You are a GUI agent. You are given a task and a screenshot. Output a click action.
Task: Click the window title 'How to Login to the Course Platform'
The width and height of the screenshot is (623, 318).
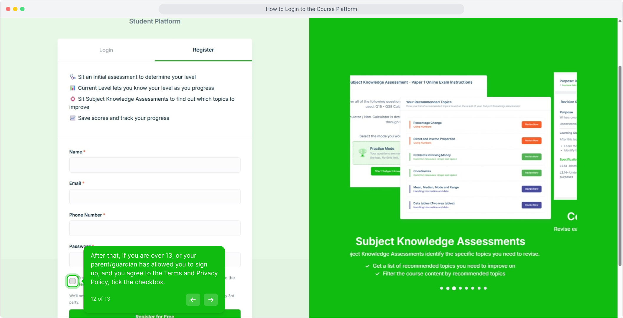coord(311,9)
